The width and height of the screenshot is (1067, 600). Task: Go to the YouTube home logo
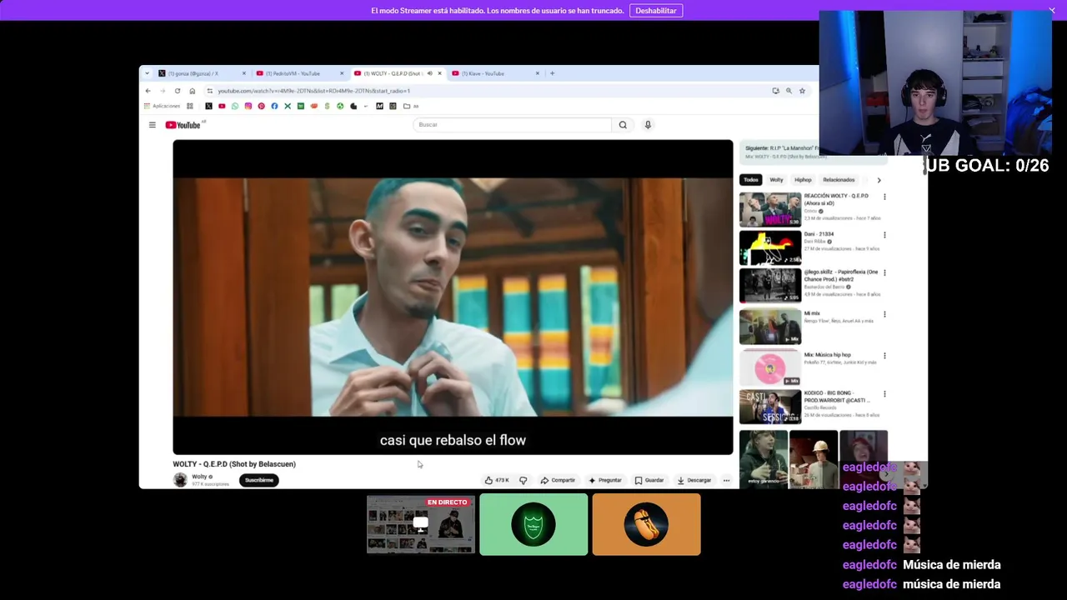[183, 125]
